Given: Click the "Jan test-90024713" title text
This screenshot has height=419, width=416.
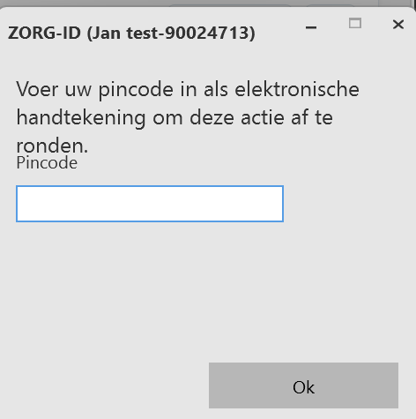Looking at the screenshot, I should (171, 33).
